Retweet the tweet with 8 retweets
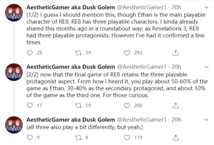This screenshot has width=214, height=145. point(78,138)
